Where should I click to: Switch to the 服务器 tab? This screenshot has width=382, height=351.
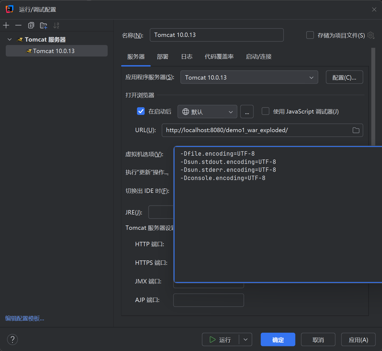click(x=136, y=57)
